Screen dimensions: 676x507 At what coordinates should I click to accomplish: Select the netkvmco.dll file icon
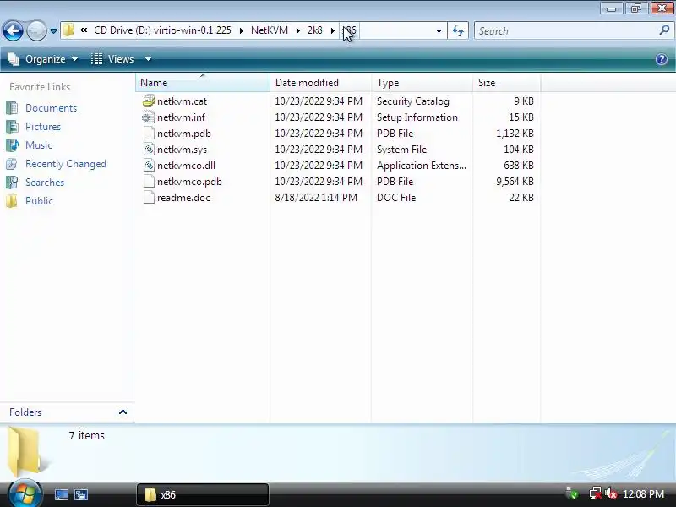[x=149, y=165]
